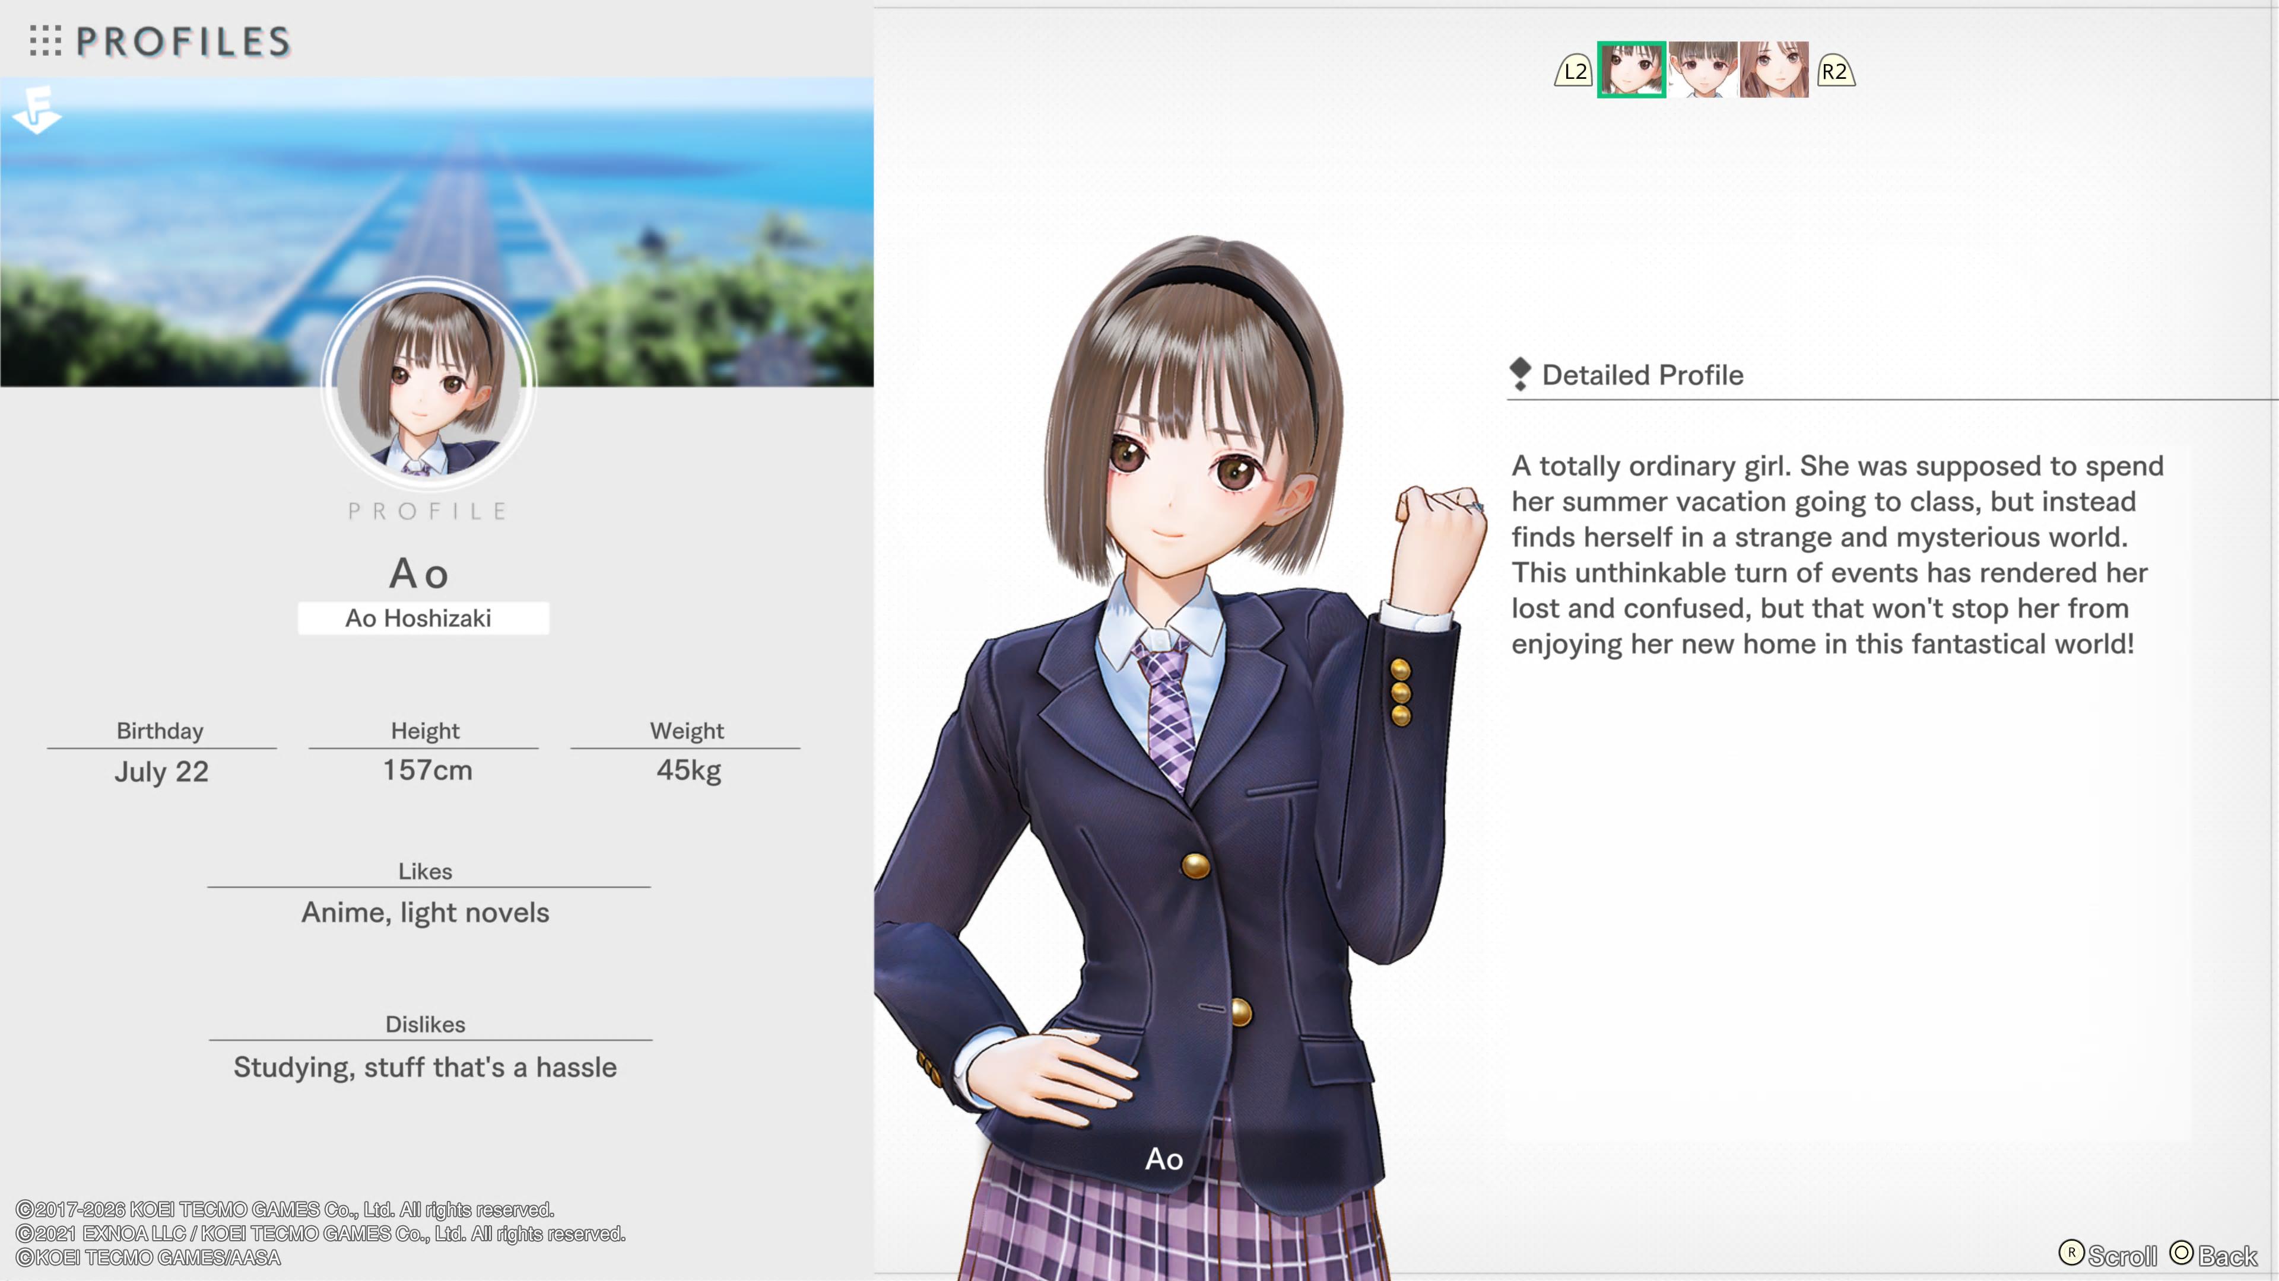Click the height value 157cm
The height and width of the screenshot is (1281, 2279).
(x=427, y=770)
